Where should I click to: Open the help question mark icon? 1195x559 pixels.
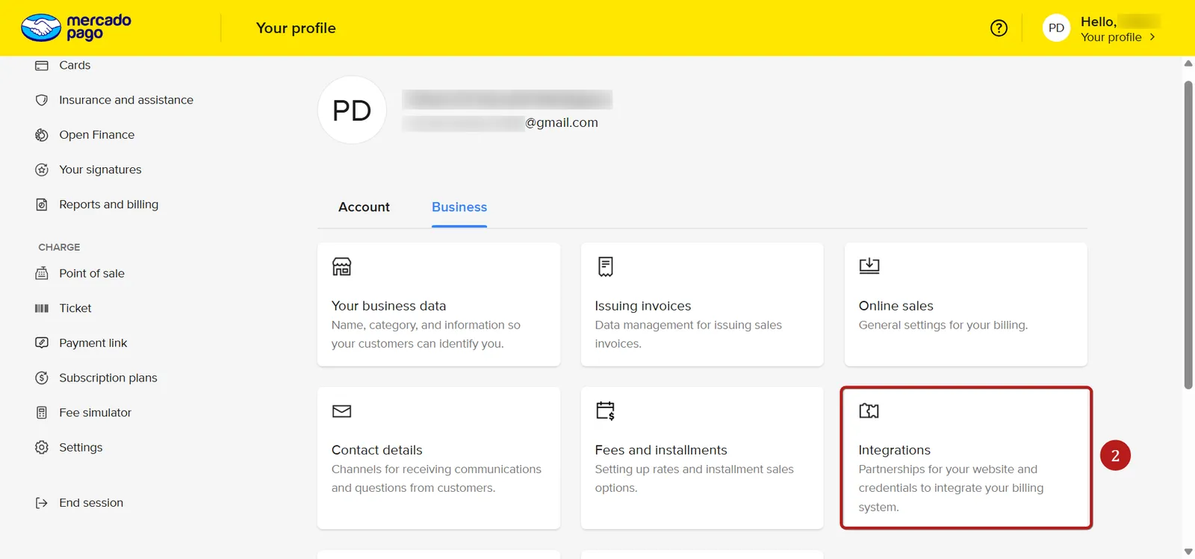999,28
